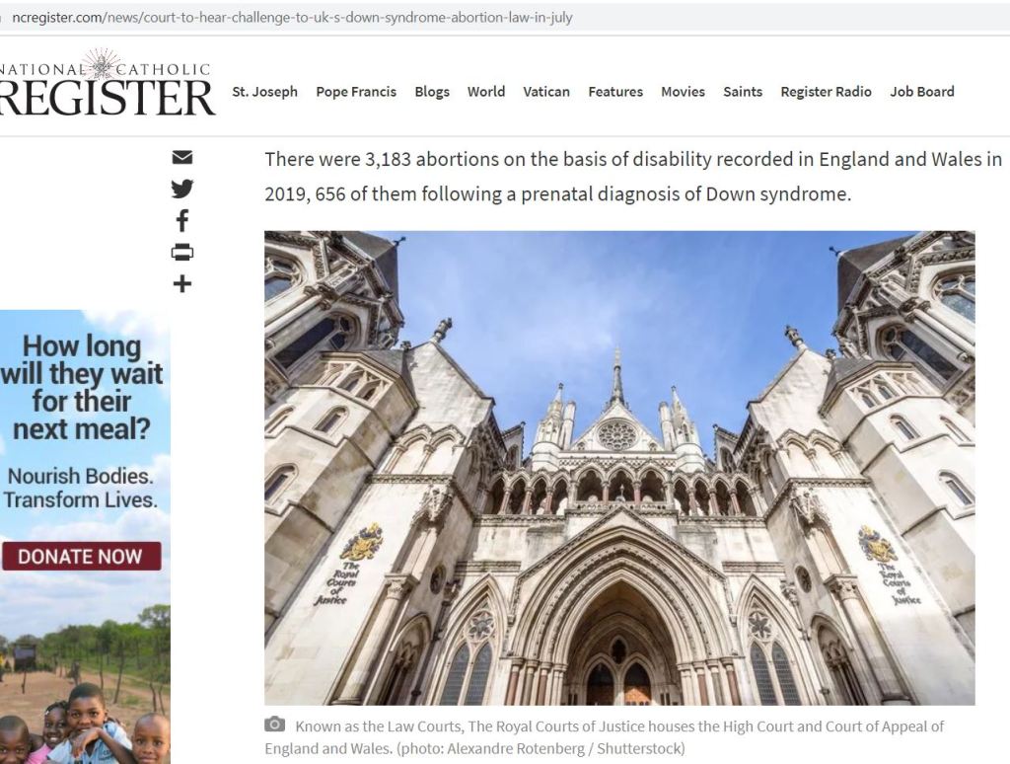Open the St. Joseph menu item
The height and width of the screenshot is (764, 1010).
coord(264,92)
